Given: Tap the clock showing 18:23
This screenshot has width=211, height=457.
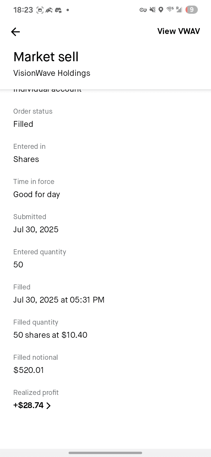Looking at the screenshot, I should 23,10.
